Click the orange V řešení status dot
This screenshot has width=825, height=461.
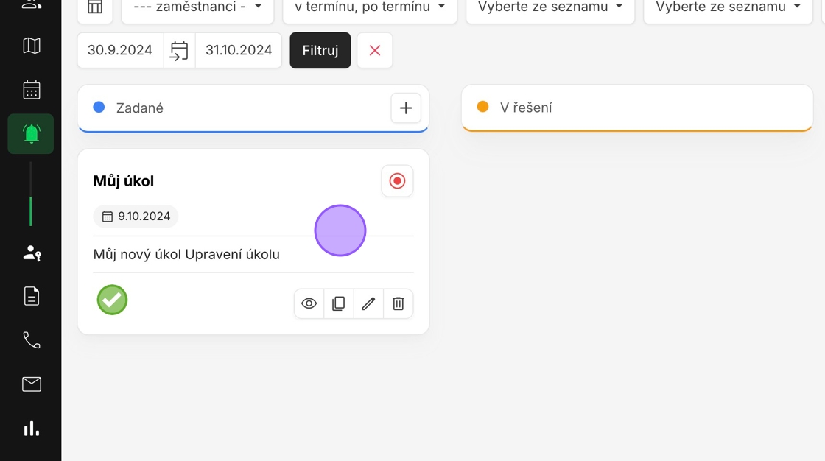click(482, 107)
